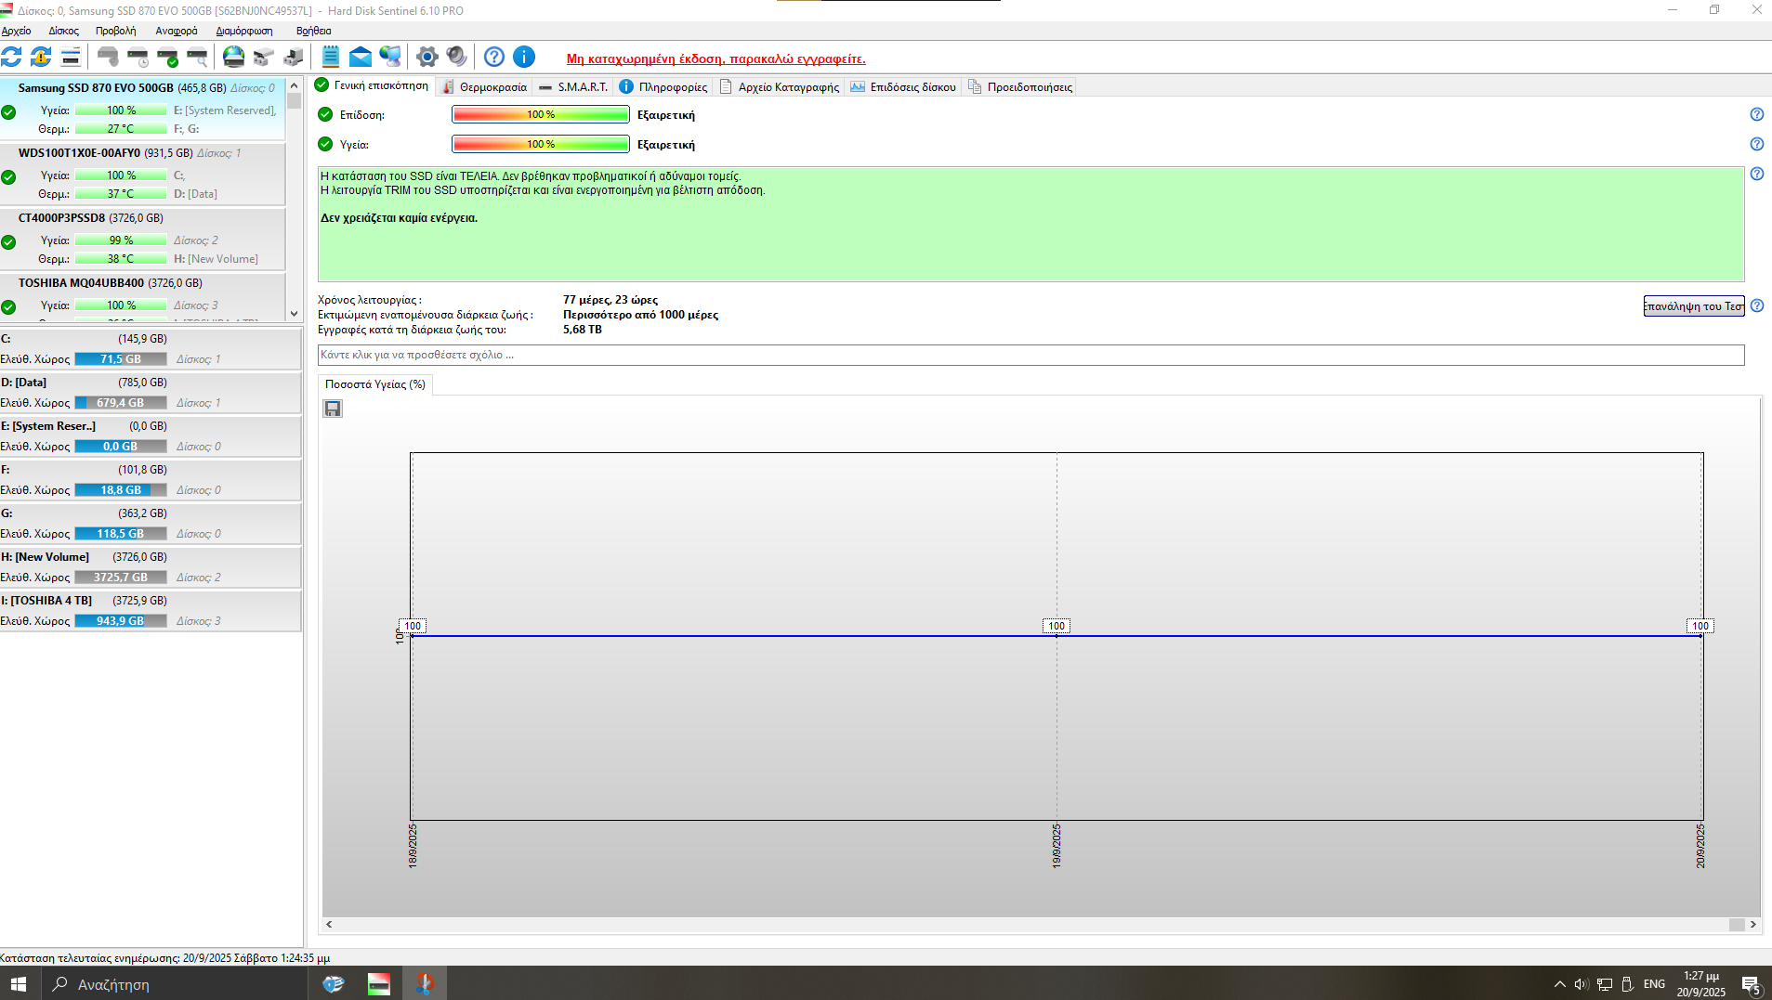
Task: Click the greyed disk shield toolbar icon
Action: (x=108, y=58)
